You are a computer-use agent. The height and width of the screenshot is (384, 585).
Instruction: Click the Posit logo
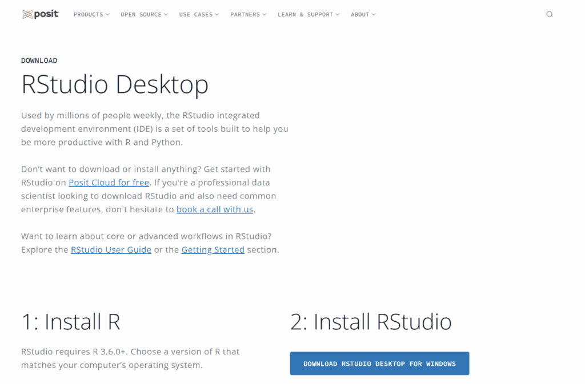point(40,14)
